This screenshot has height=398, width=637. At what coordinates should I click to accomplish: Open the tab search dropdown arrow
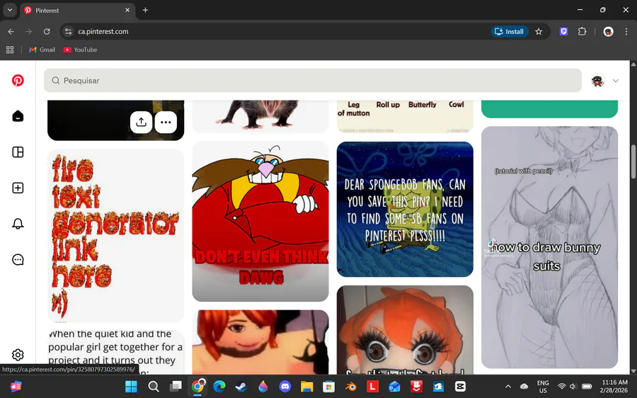[x=10, y=10]
